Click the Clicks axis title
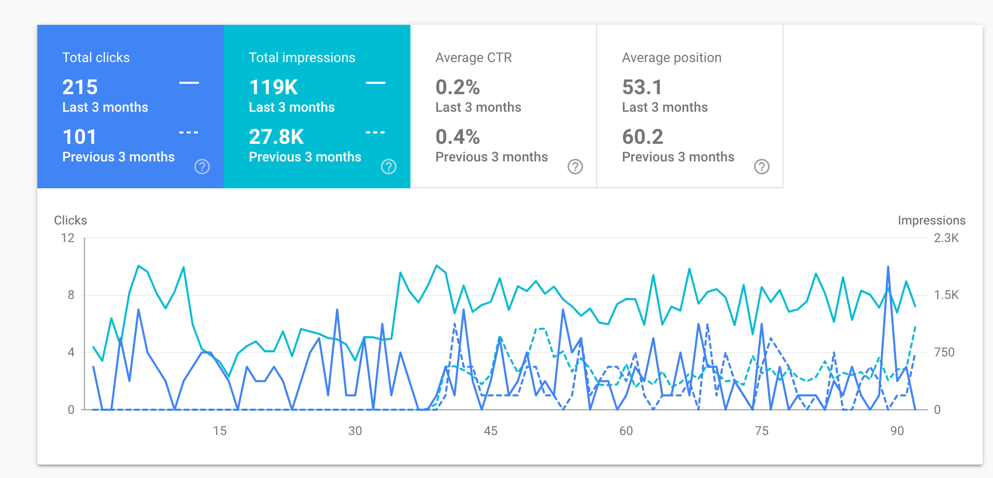993x478 pixels. pos(70,220)
